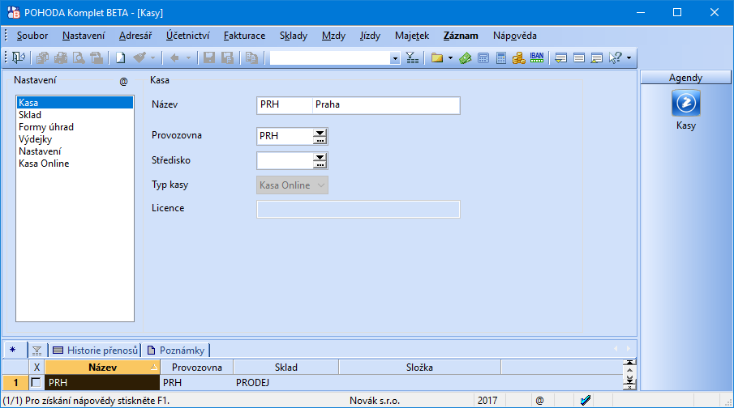Click the filter tab icon below form
Screen dimensions: 734x408
point(37,350)
